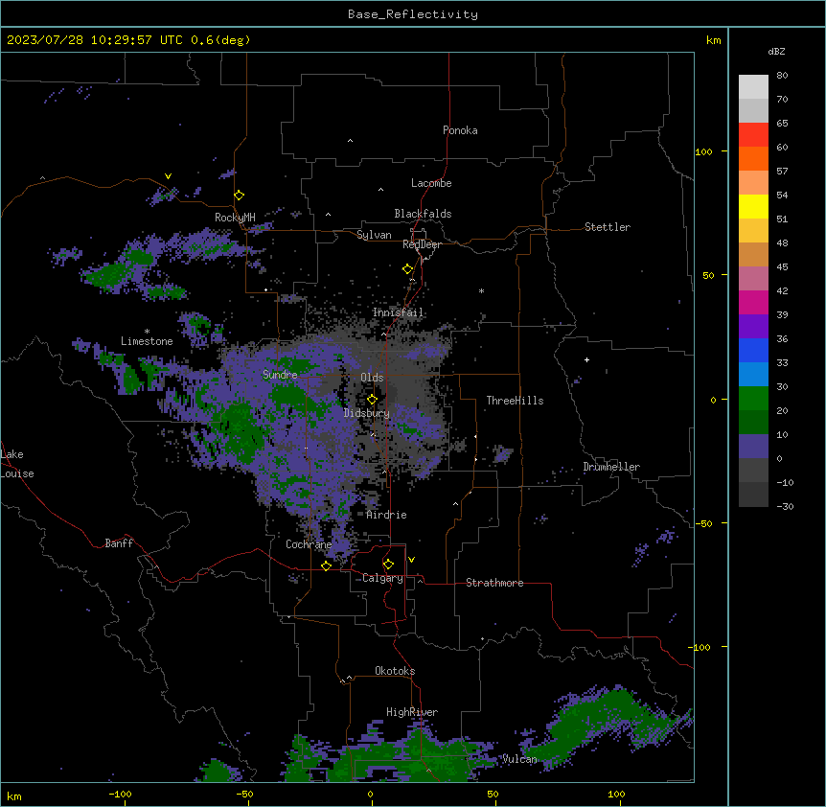Click the Sylvan label
The height and width of the screenshot is (807, 826).
(x=374, y=235)
